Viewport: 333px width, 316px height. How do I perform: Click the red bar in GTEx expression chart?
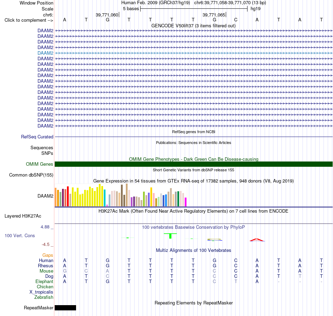tap(68, 196)
